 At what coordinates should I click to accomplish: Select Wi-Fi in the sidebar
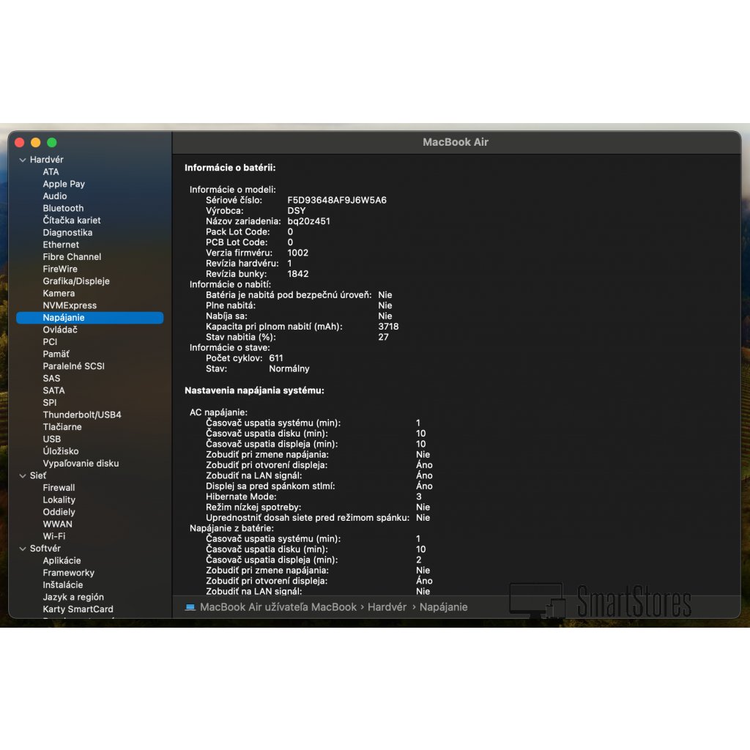(x=54, y=536)
